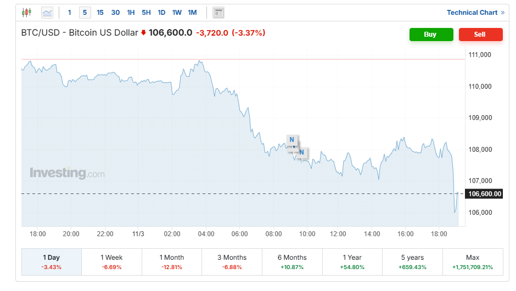Show the Max time range
The width and height of the screenshot is (516, 291).
point(472,261)
